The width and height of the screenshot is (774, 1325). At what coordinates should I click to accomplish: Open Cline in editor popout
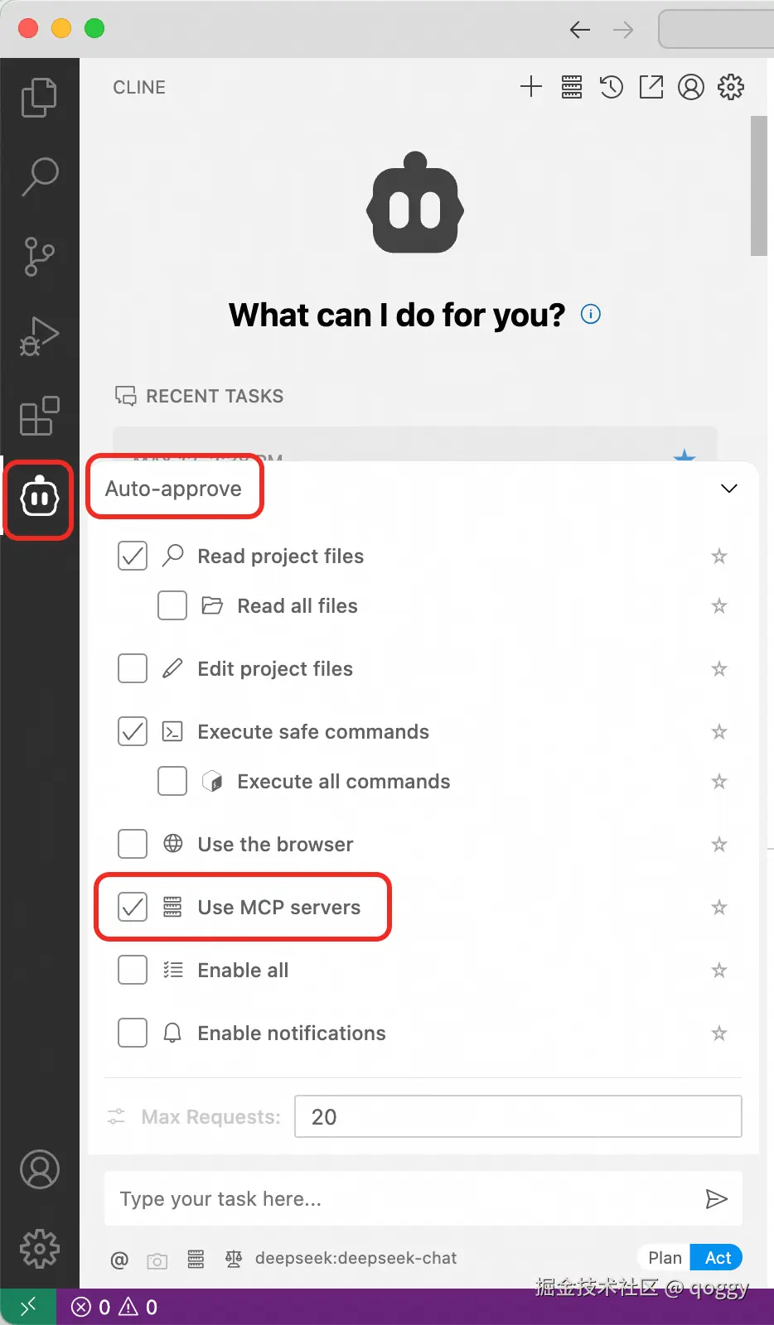651,87
